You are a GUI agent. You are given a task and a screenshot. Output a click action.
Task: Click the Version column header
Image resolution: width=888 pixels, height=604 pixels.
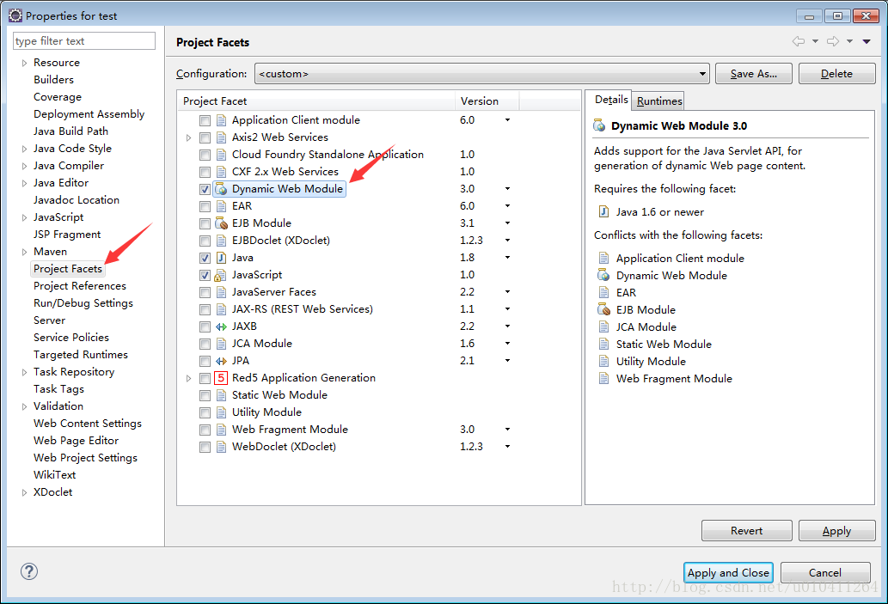[487, 101]
